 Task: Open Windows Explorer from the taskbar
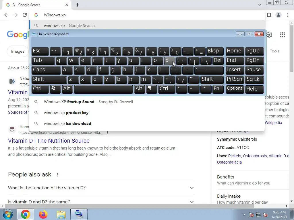click(x=61, y=214)
